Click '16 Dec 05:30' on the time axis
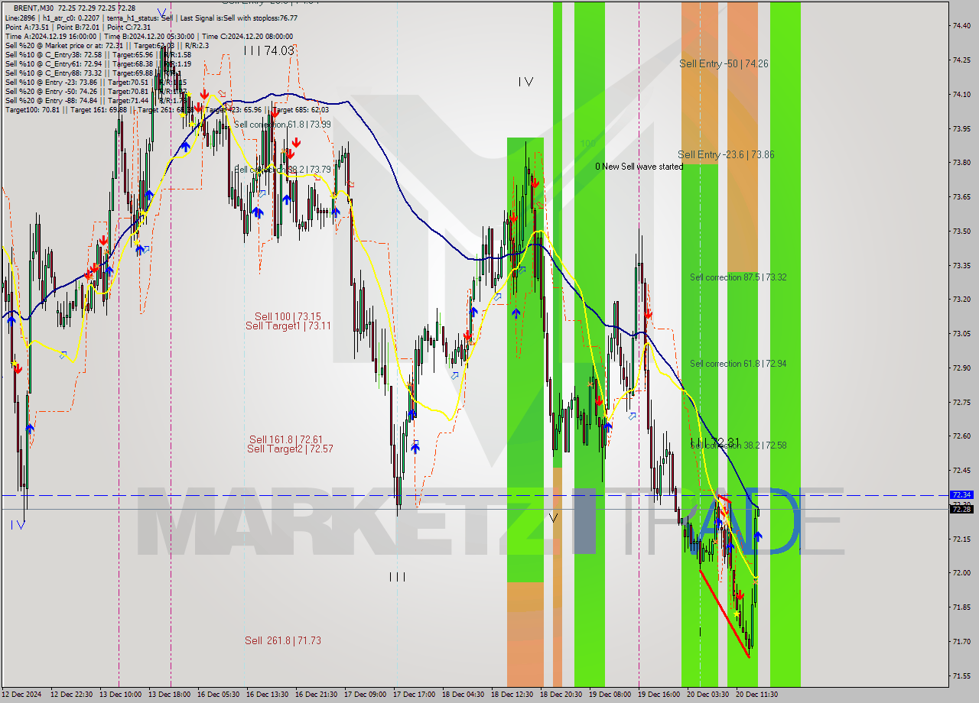Image resolution: width=979 pixels, height=703 pixels. [x=219, y=695]
